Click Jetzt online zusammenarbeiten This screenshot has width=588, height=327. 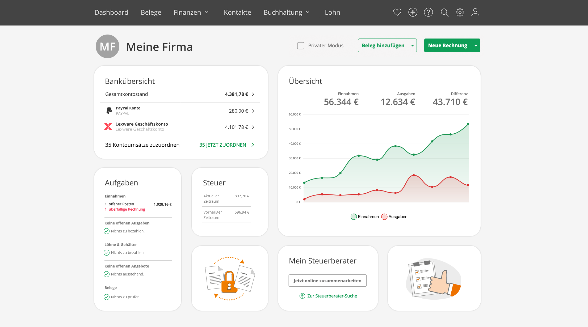coord(327,280)
